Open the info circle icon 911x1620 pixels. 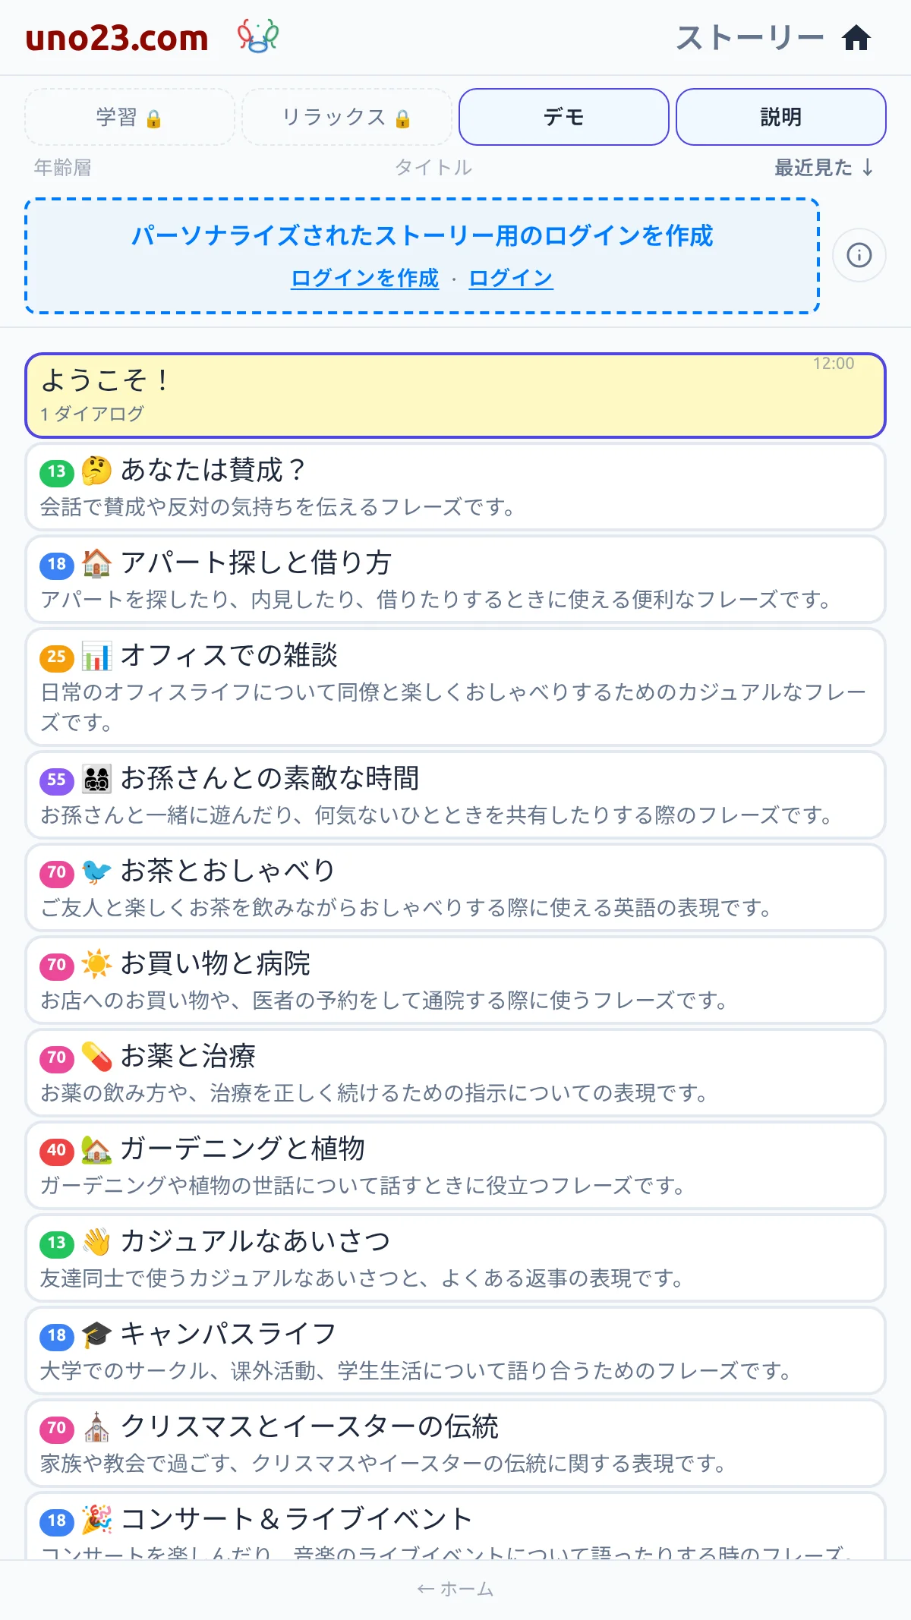[x=859, y=255]
